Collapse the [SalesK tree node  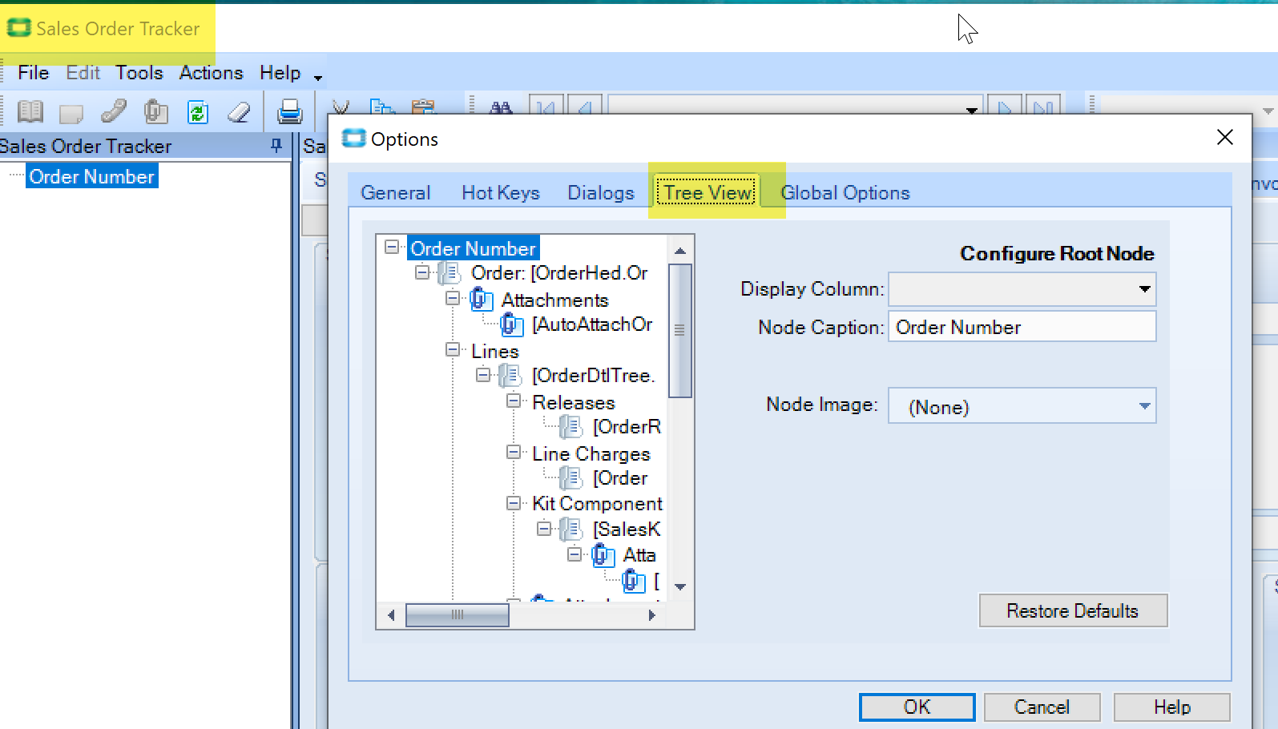[x=544, y=529]
